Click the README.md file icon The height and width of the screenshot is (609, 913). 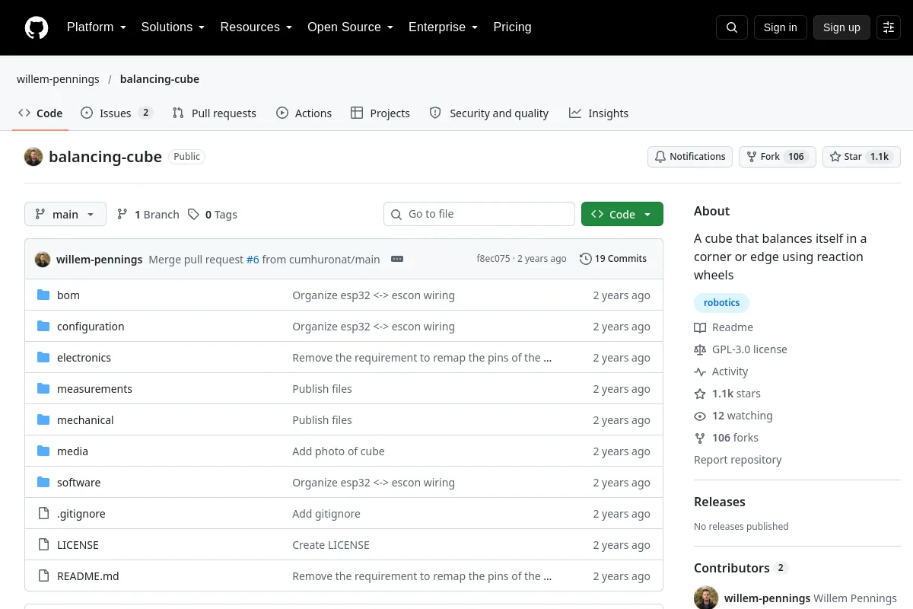point(43,576)
